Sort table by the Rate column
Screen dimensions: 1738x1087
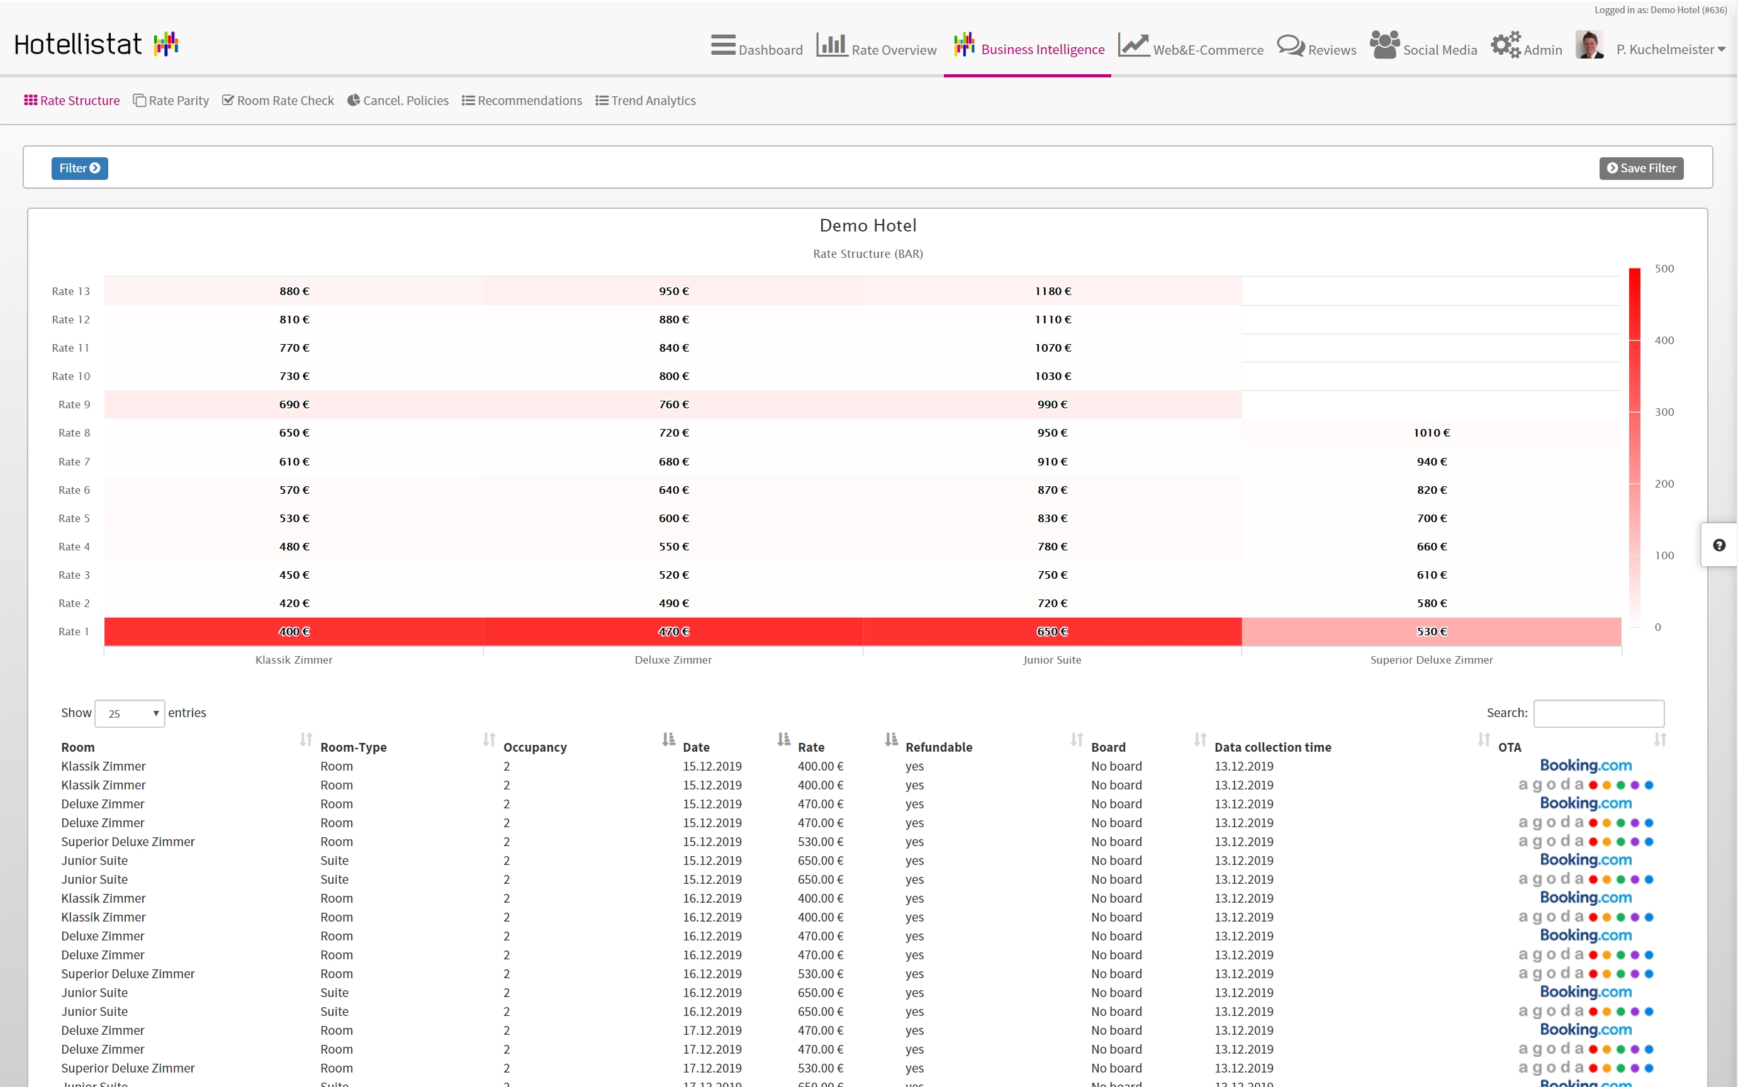click(x=810, y=747)
